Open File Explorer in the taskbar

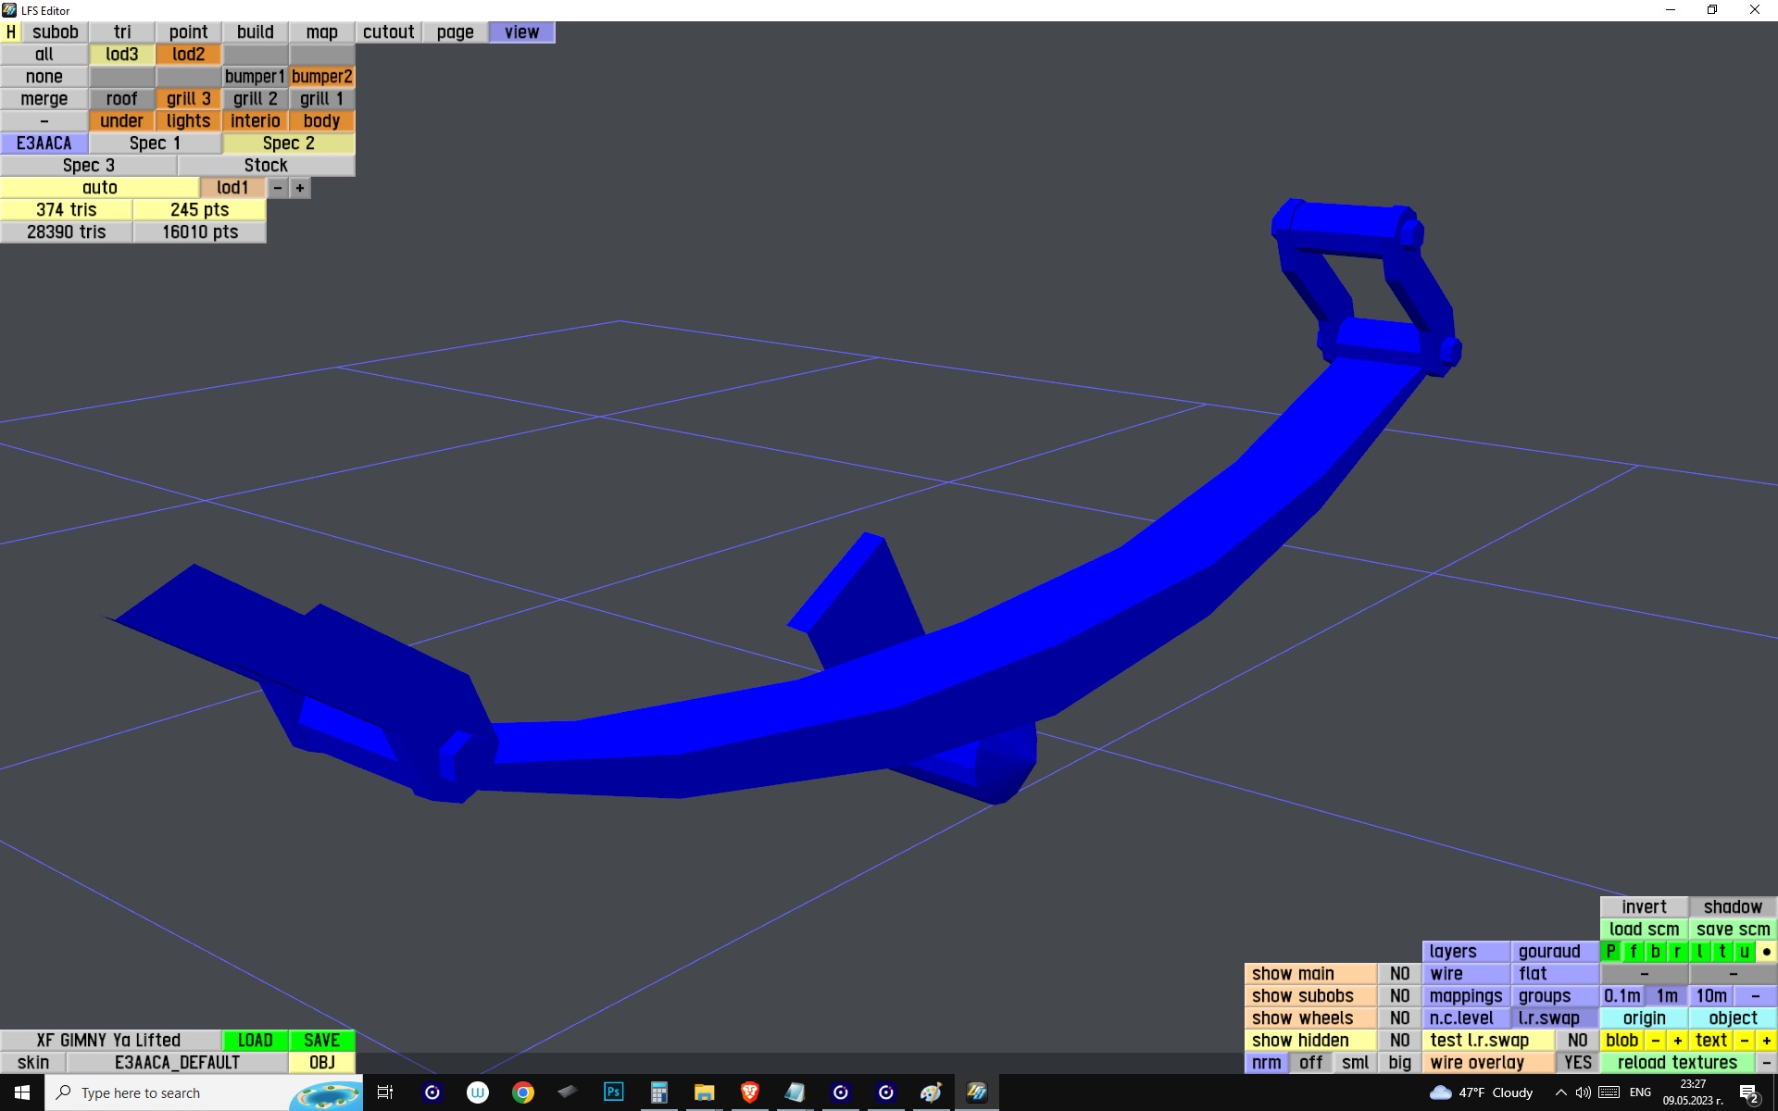pyautogui.click(x=704, y=1092)
